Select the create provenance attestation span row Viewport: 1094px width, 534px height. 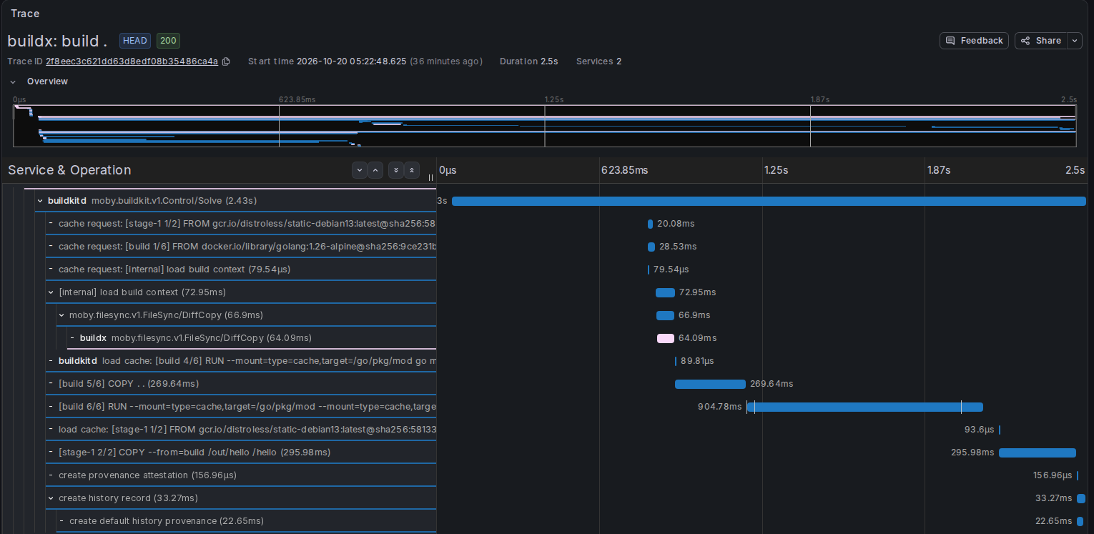coord(241,475)
